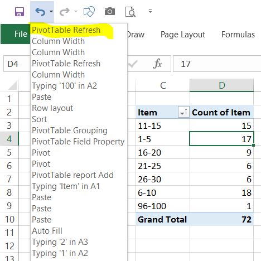Screen dimensions: 261x261
Task: Open the File tab
Action: pyautogui.click(x=16, y=34)
